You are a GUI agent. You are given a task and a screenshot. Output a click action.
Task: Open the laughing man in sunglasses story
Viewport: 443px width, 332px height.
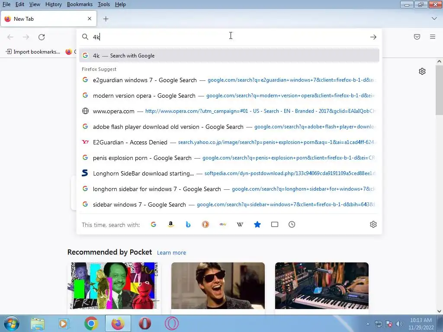(218, 286)
